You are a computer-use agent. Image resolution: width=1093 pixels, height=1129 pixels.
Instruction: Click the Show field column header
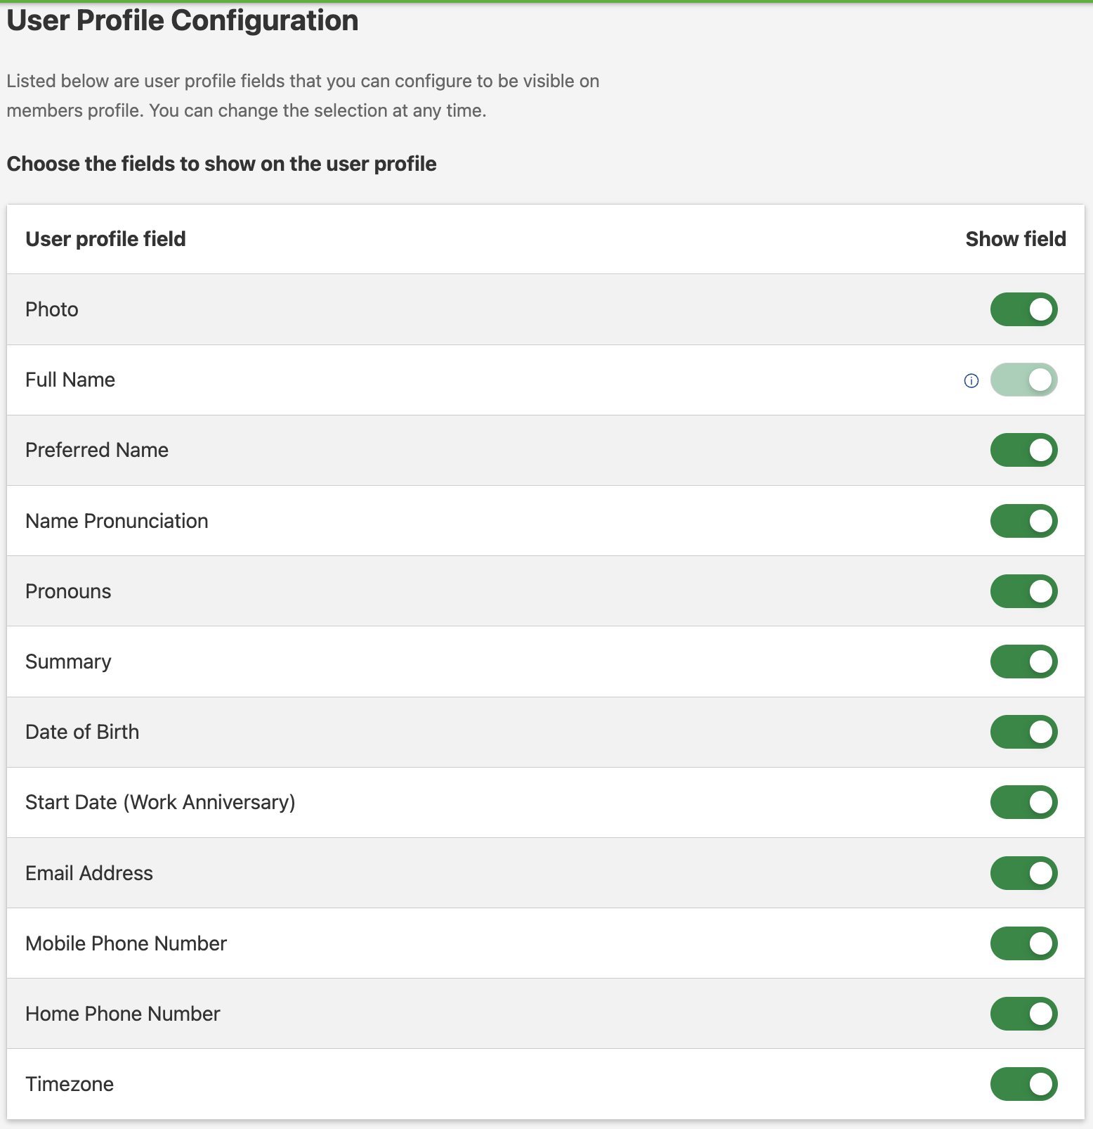(x=1015, y=239)
